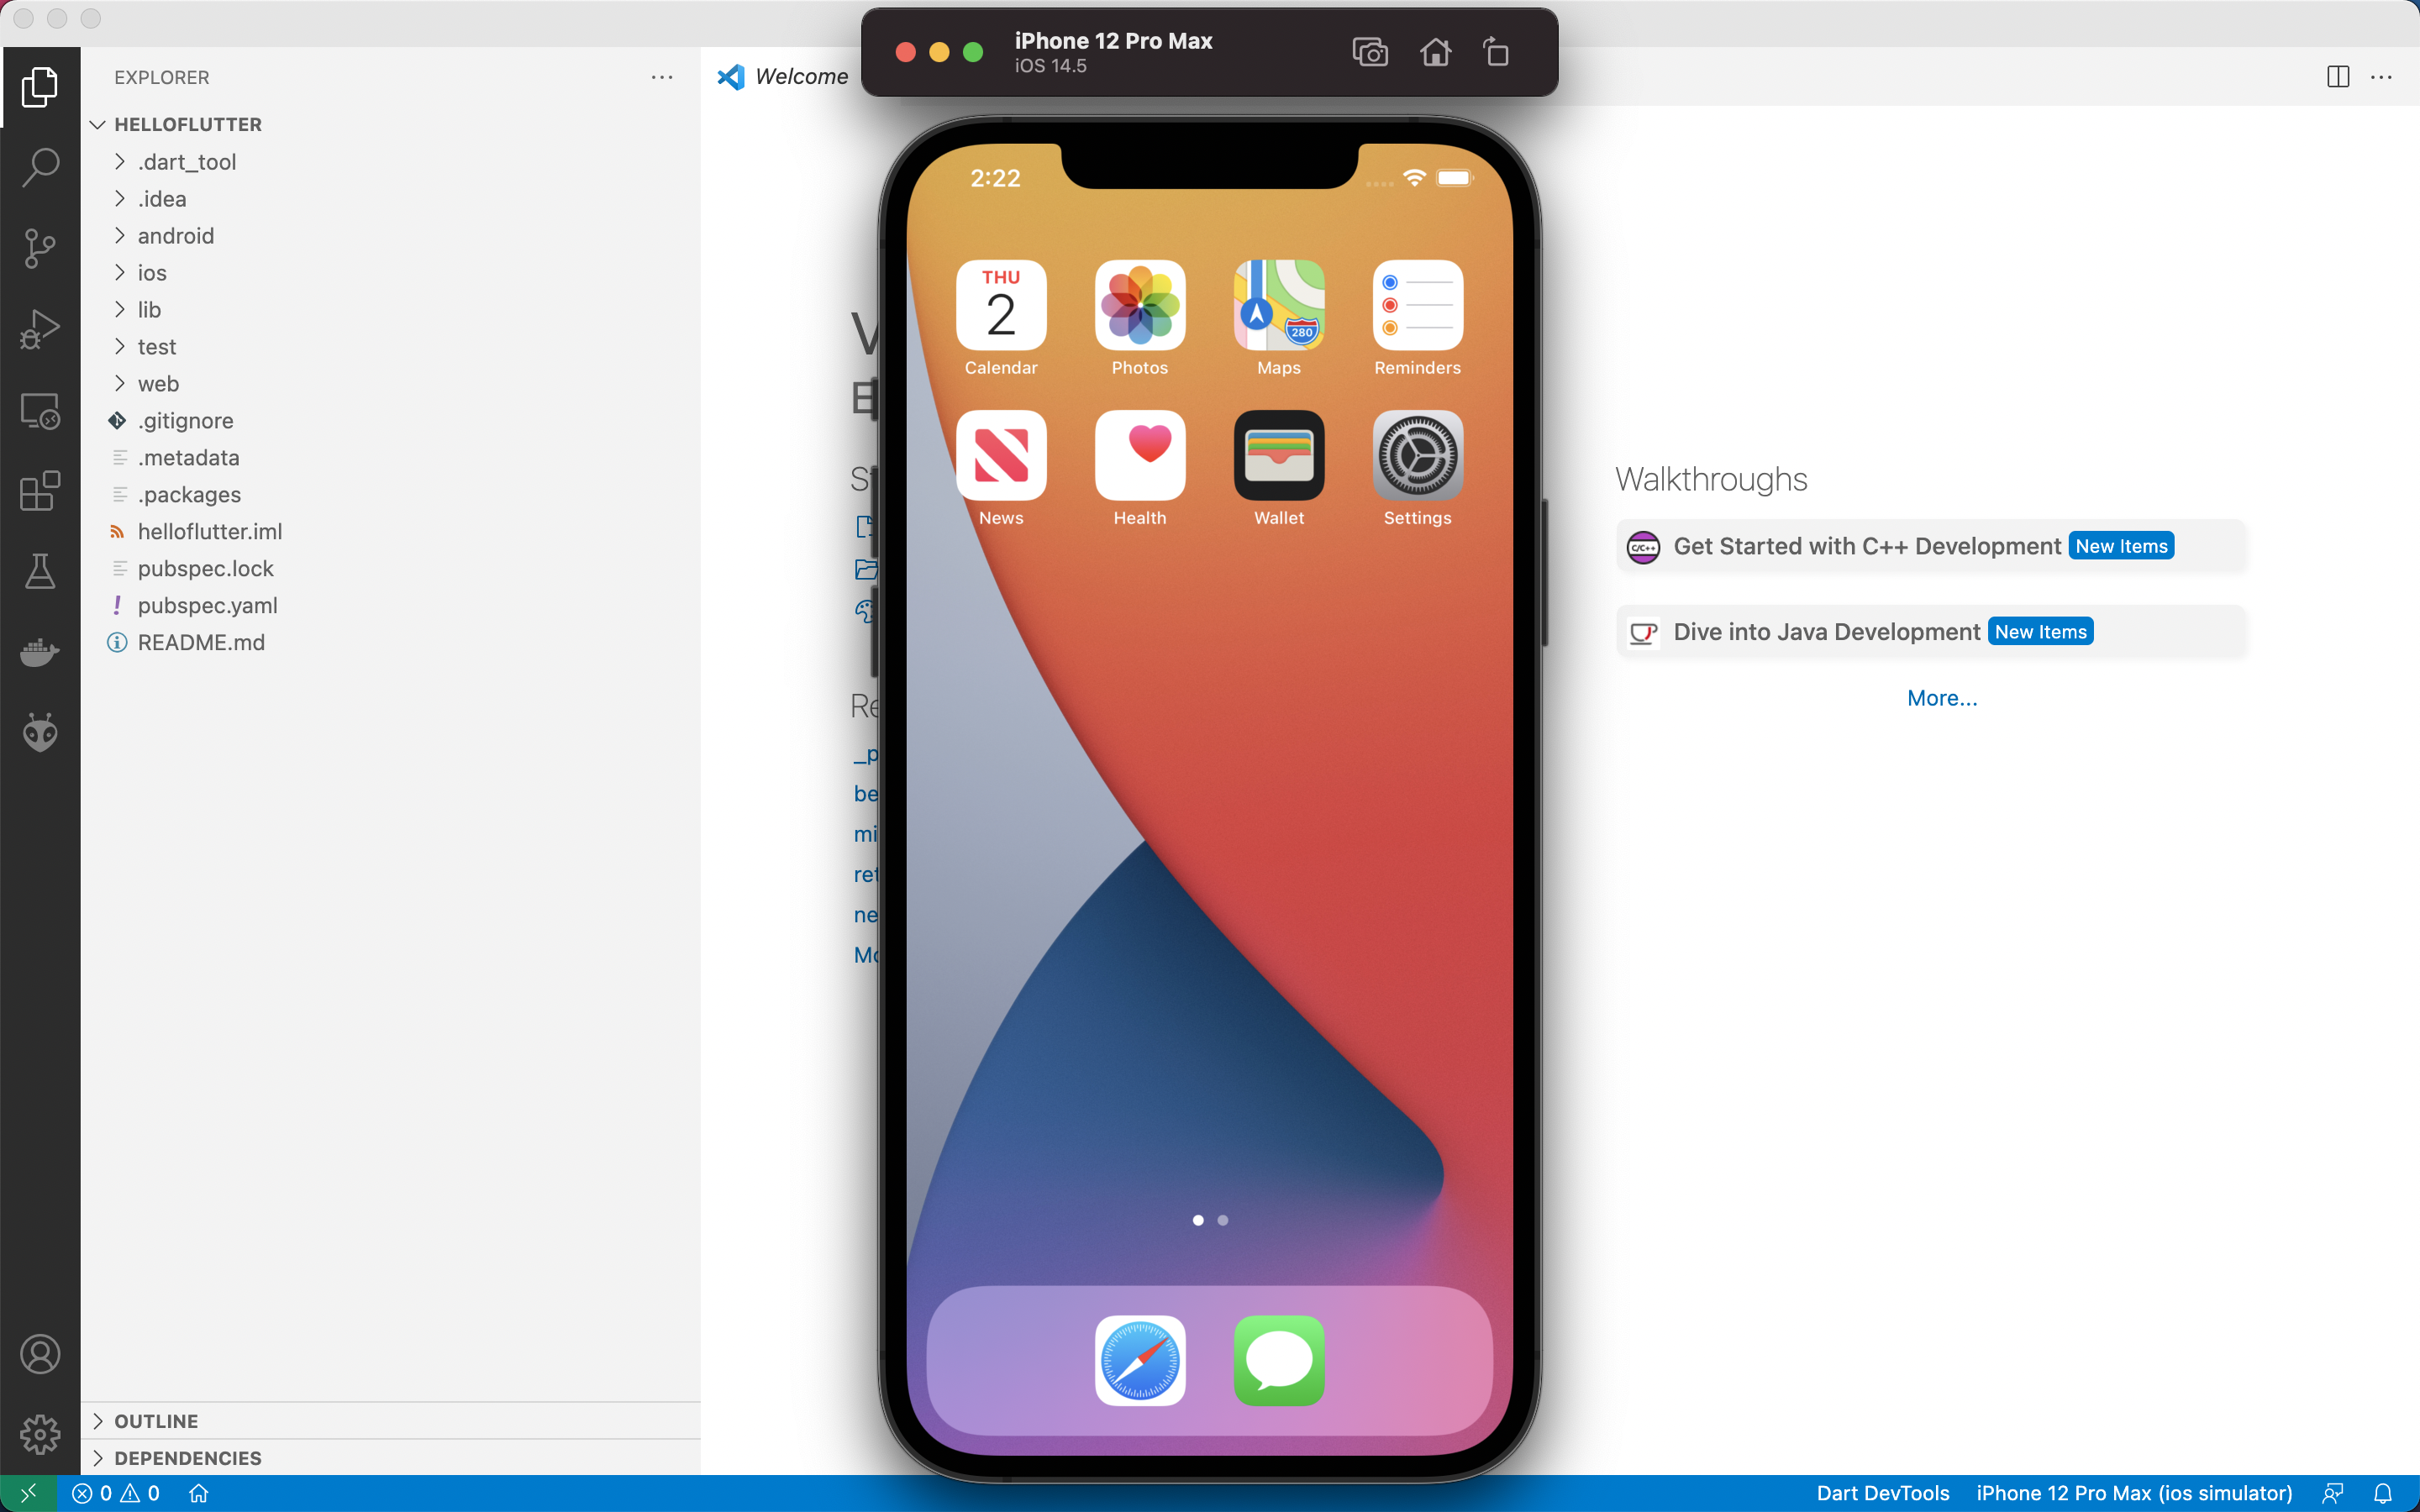Open the Wallet app on the iPhone

click(x=1279, y=455)
